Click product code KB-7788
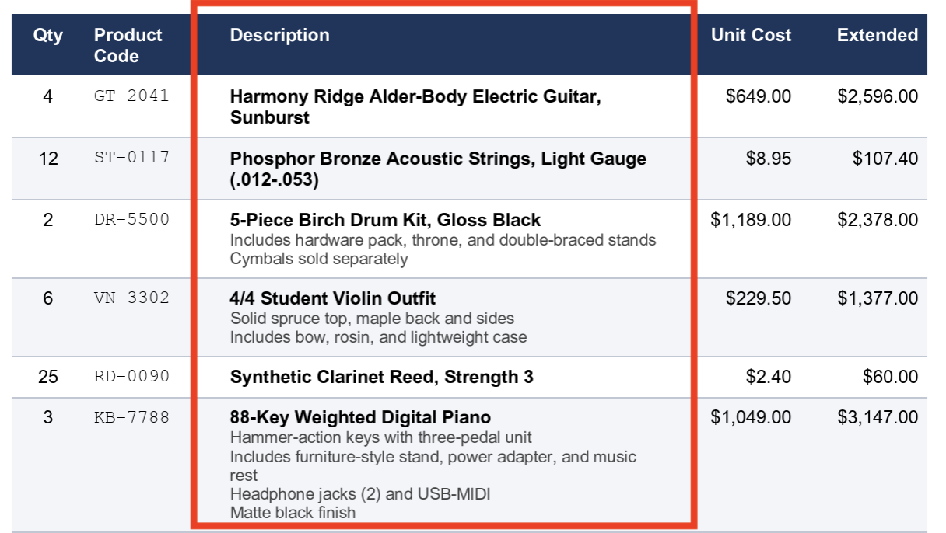 click(x=131, y=417)
